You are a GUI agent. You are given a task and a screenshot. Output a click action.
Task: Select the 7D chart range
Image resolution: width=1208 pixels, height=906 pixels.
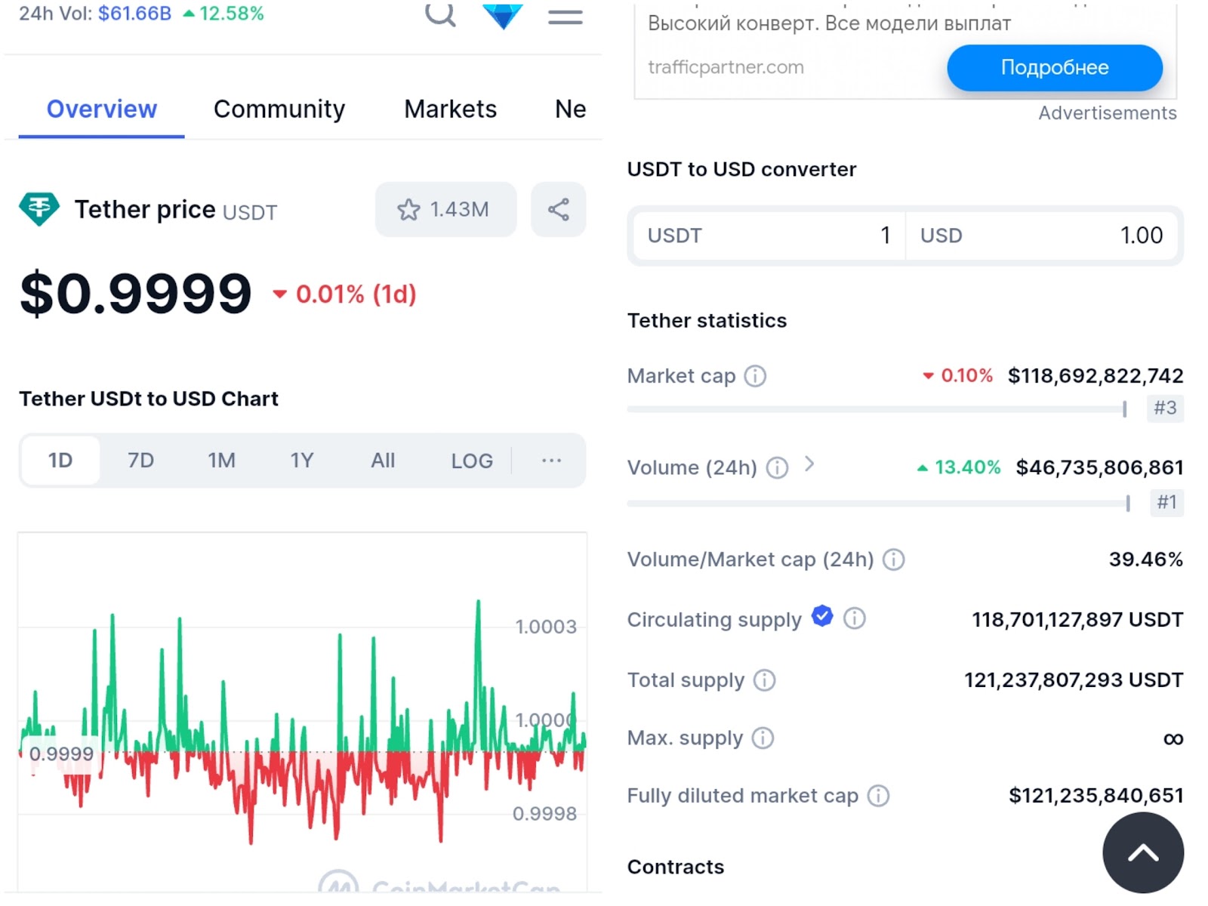pos(140,461)
